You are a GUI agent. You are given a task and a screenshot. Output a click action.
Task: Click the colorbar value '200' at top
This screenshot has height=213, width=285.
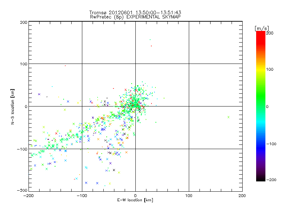(270, 33)
